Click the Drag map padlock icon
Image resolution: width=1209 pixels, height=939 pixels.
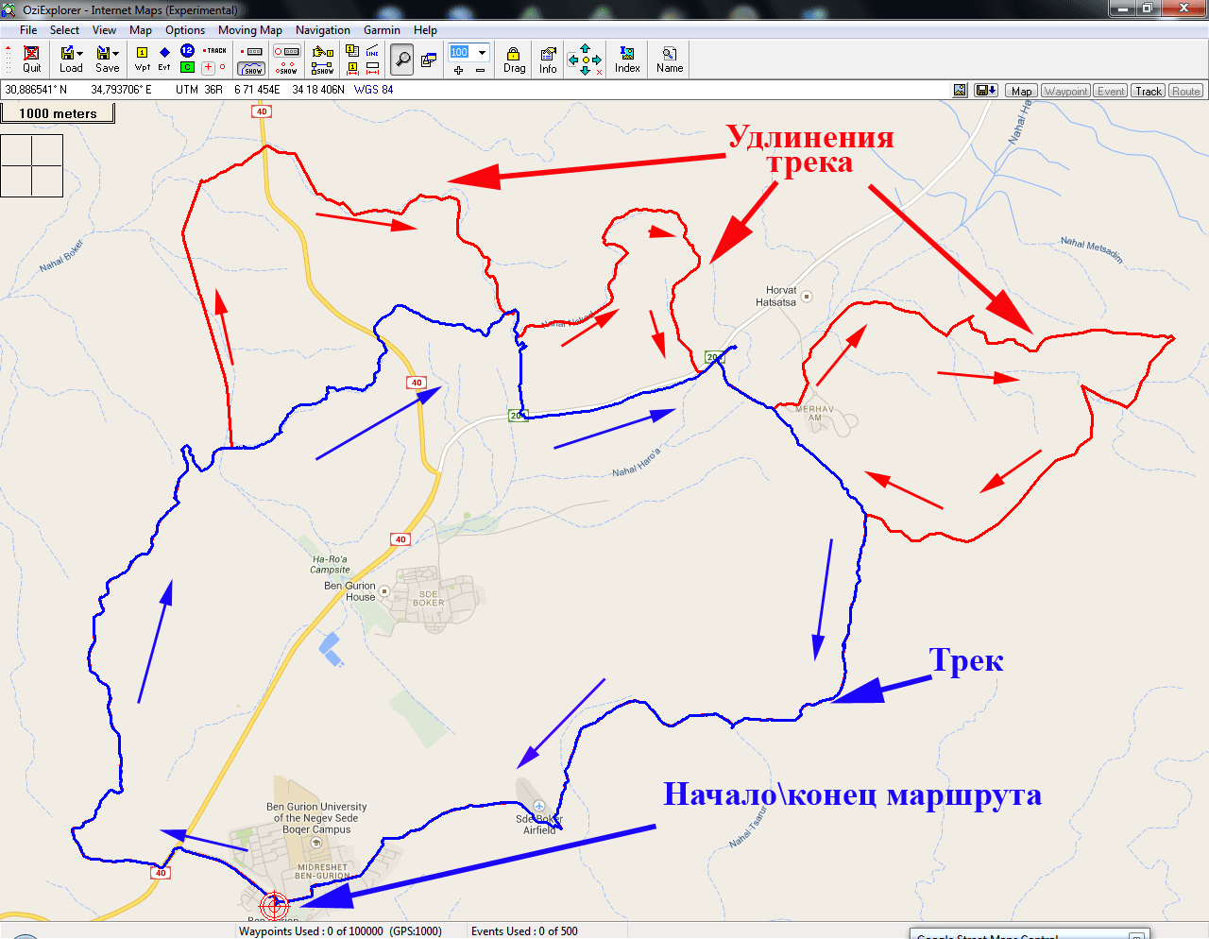(514, 59)
